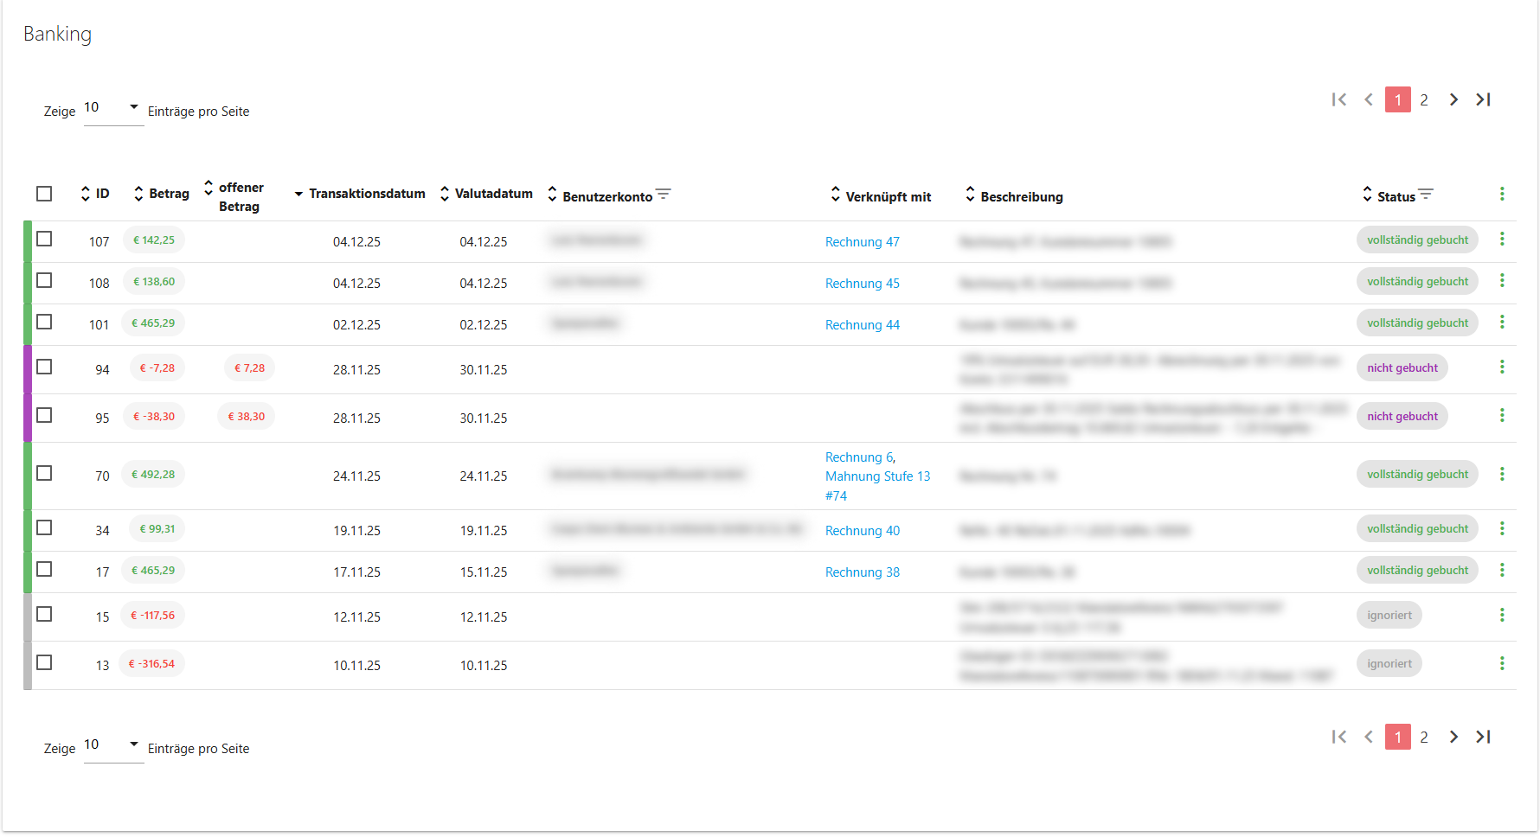Open the filter icon next to Benutzerkonto

(x=664, y=195)
